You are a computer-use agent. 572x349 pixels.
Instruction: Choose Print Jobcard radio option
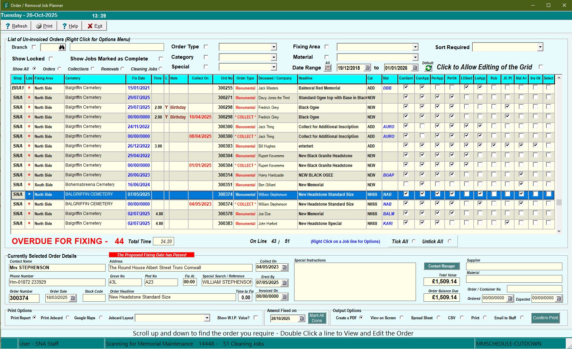tap(67, 318)
